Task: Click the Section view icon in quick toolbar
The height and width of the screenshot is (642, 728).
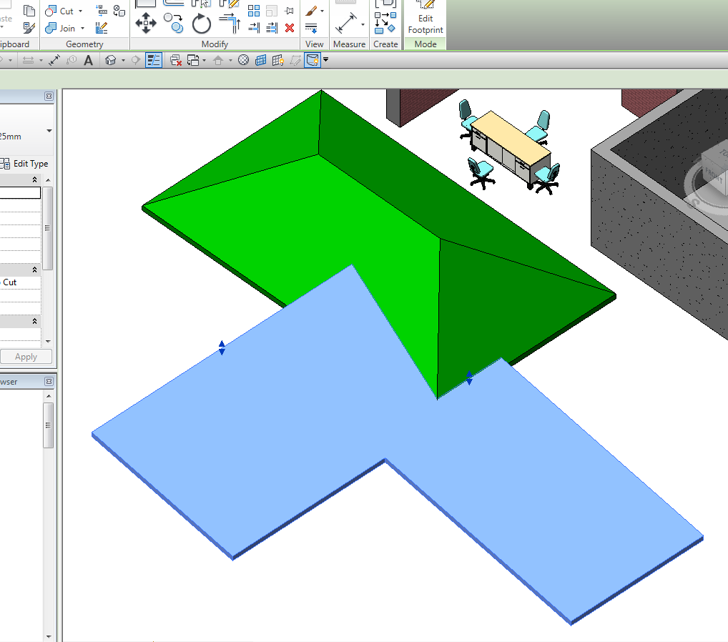Action: coord(136,60)
